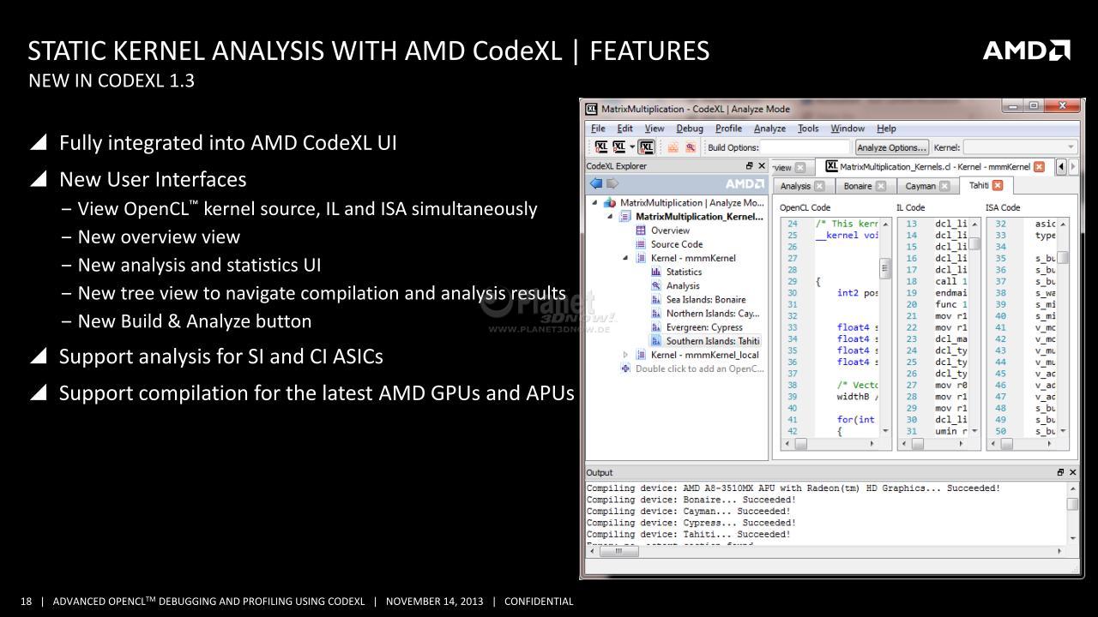
Task: Expand the Kernel - mmmKernel_local node
Action: click(625, 355)
